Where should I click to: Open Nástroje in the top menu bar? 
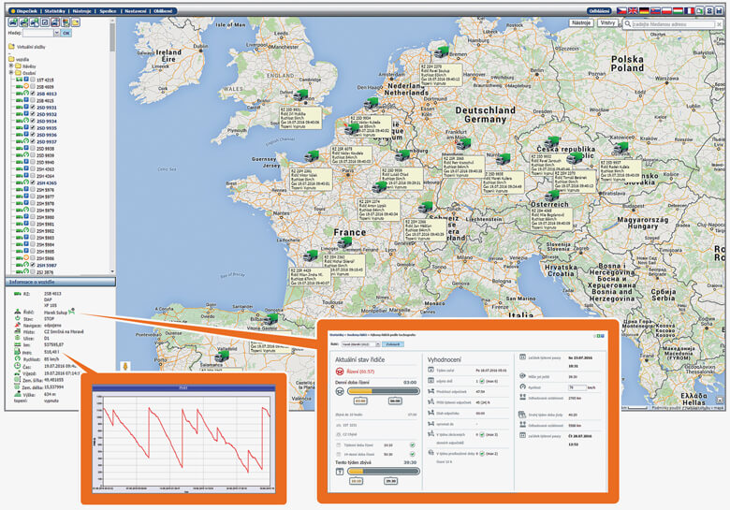[82, 10]
